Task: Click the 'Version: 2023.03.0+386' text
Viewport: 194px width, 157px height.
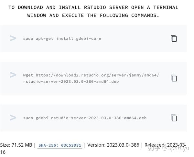Action: tap(113, 145)
